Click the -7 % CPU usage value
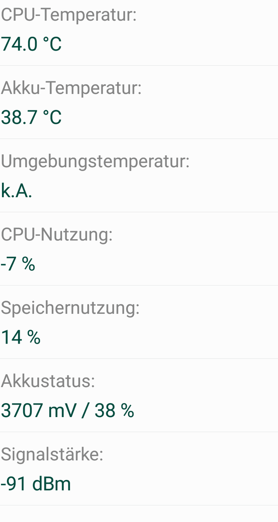 [x=17, y=264]
